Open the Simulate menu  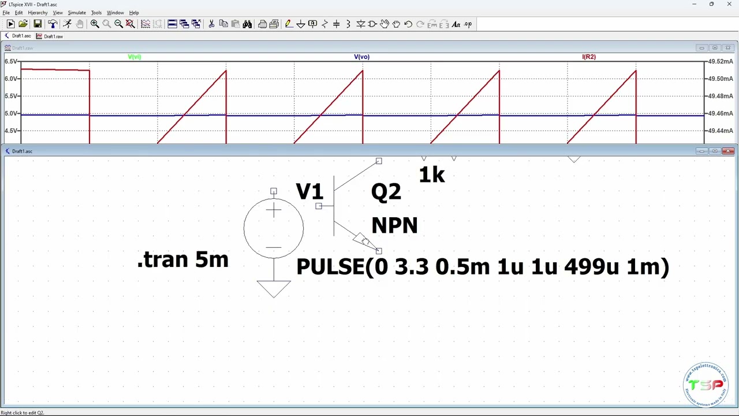[77, 13]
